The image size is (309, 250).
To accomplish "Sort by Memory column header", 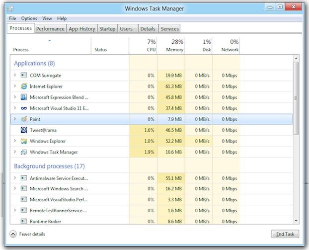I will click(170, 46).
